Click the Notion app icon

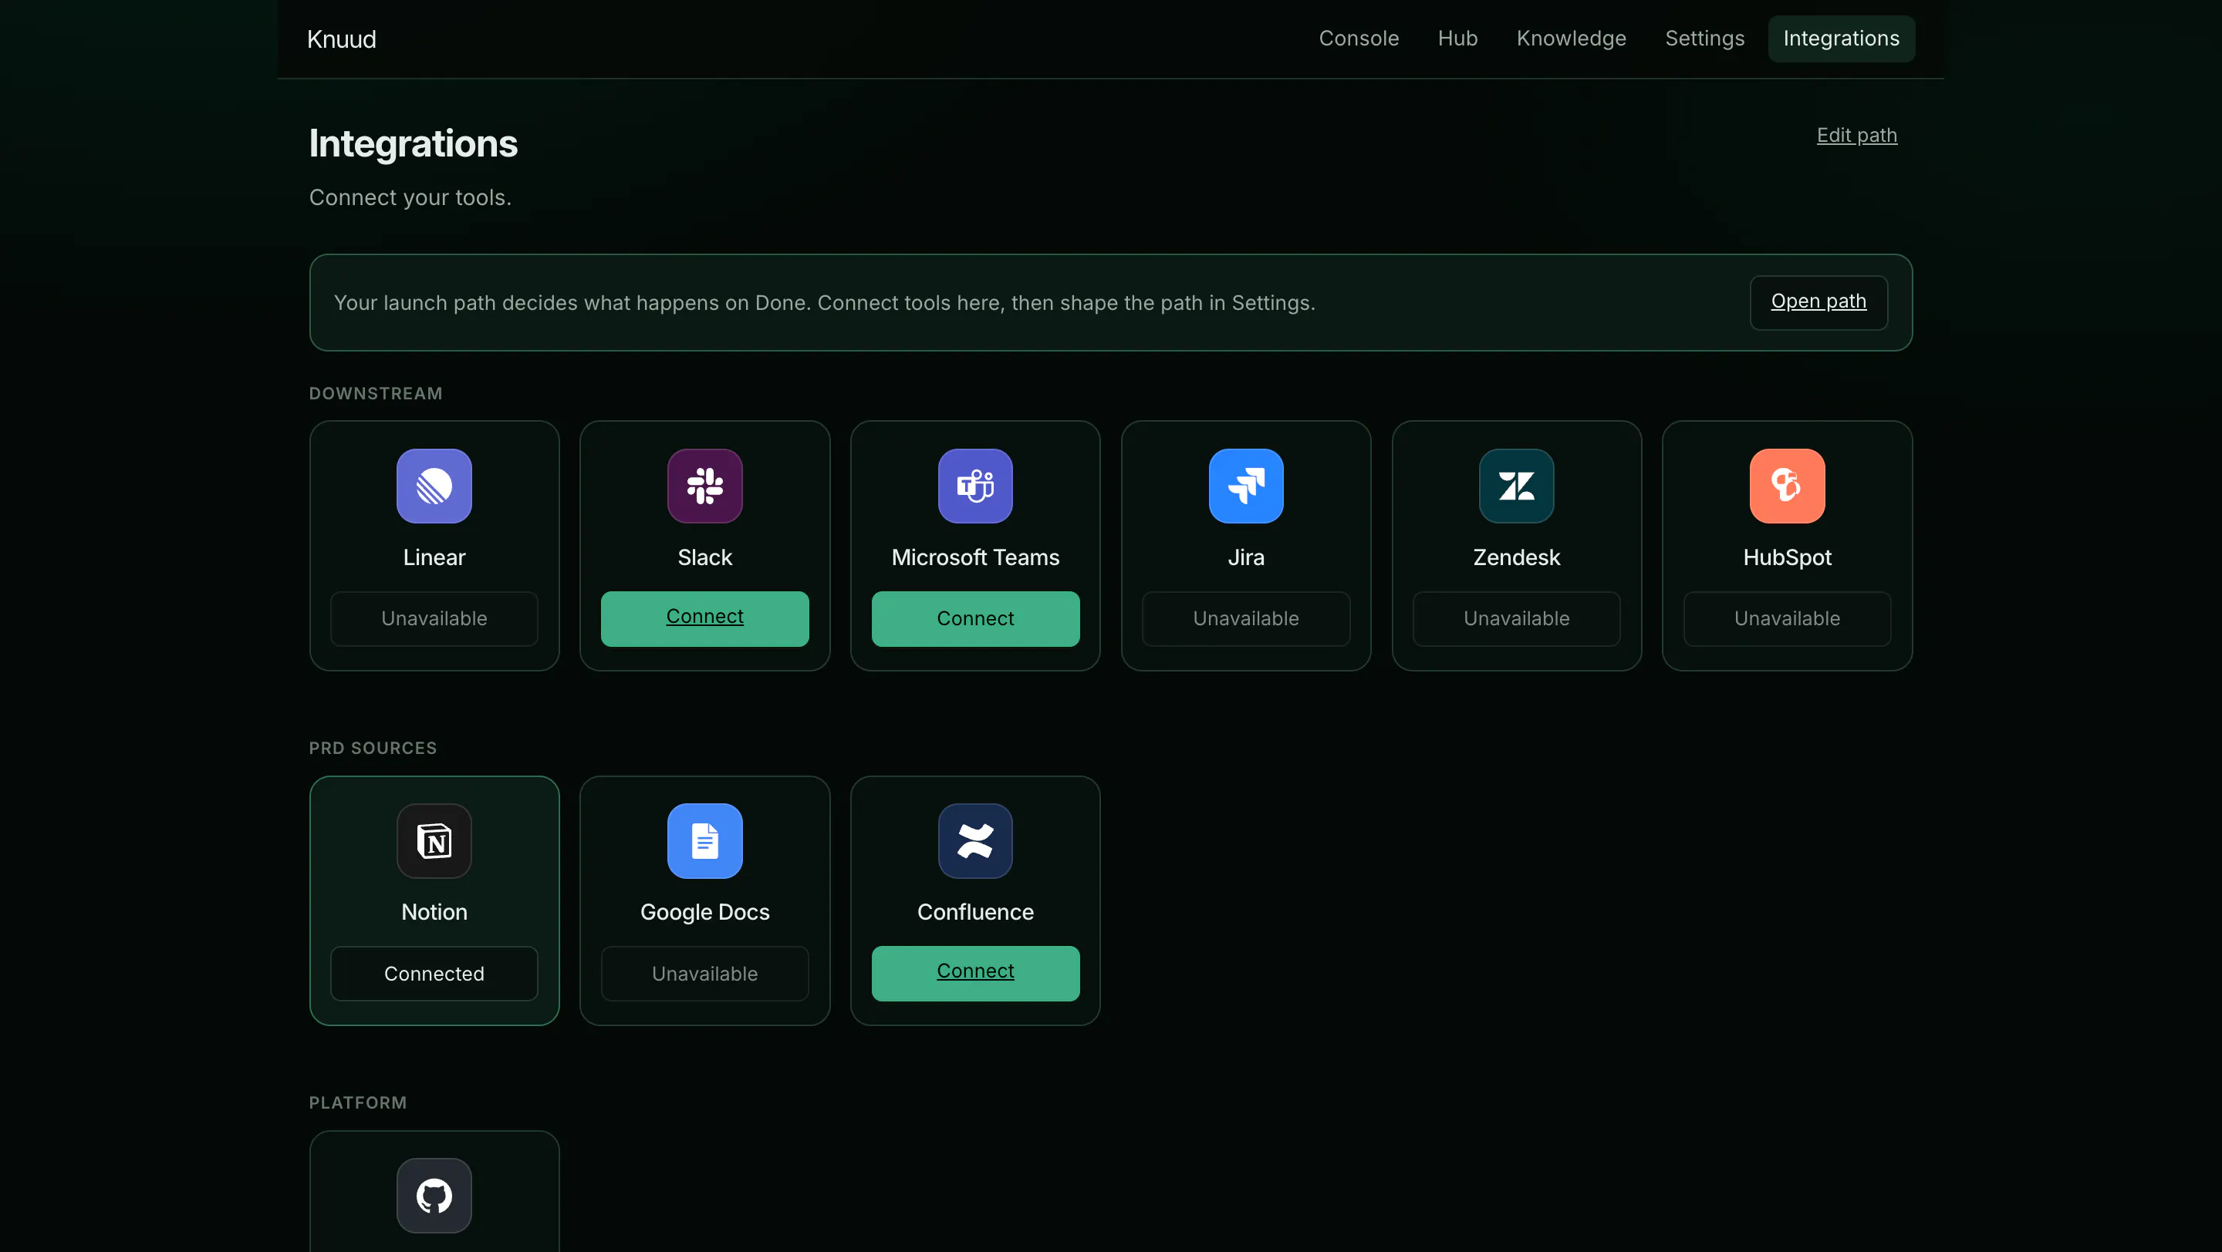click(x=434, y=841)
